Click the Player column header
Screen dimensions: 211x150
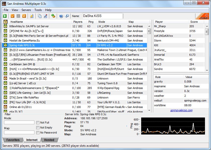tap(171, 22)
